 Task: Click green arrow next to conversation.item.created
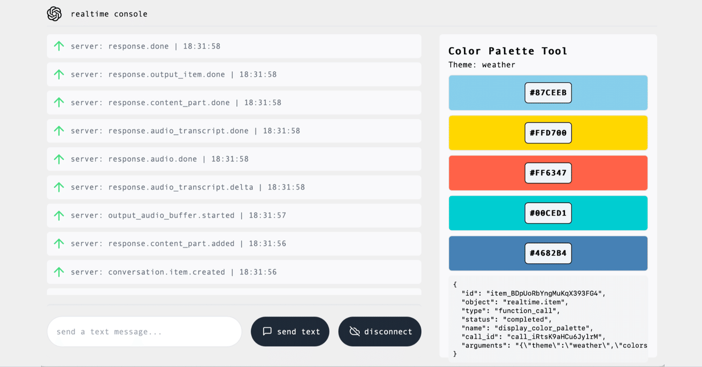click(x=59, y=272)
